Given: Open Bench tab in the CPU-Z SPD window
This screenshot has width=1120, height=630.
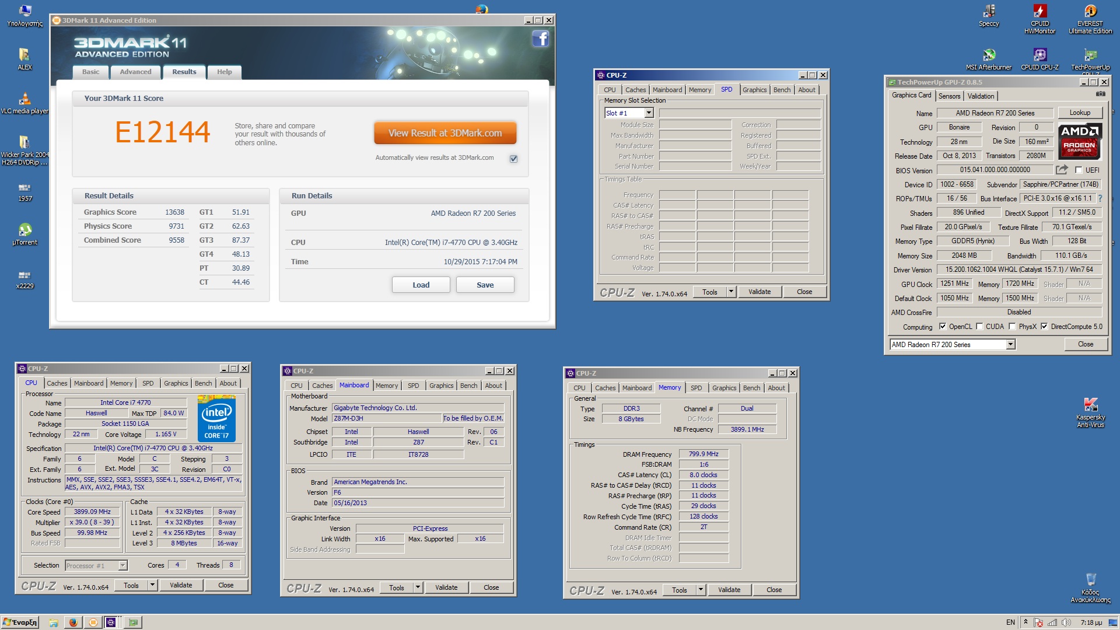Looking at the screenshot, I should pyautogui.click(x=782, y=90).
